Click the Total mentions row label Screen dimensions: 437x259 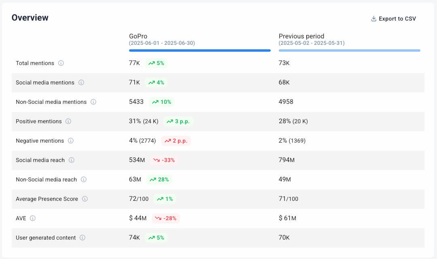[35, 63]
